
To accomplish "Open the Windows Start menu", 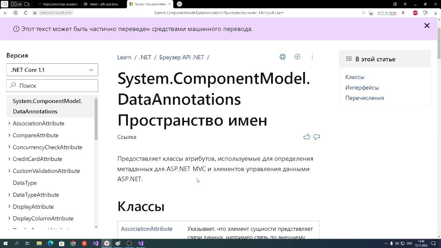I will coord(5,244).
